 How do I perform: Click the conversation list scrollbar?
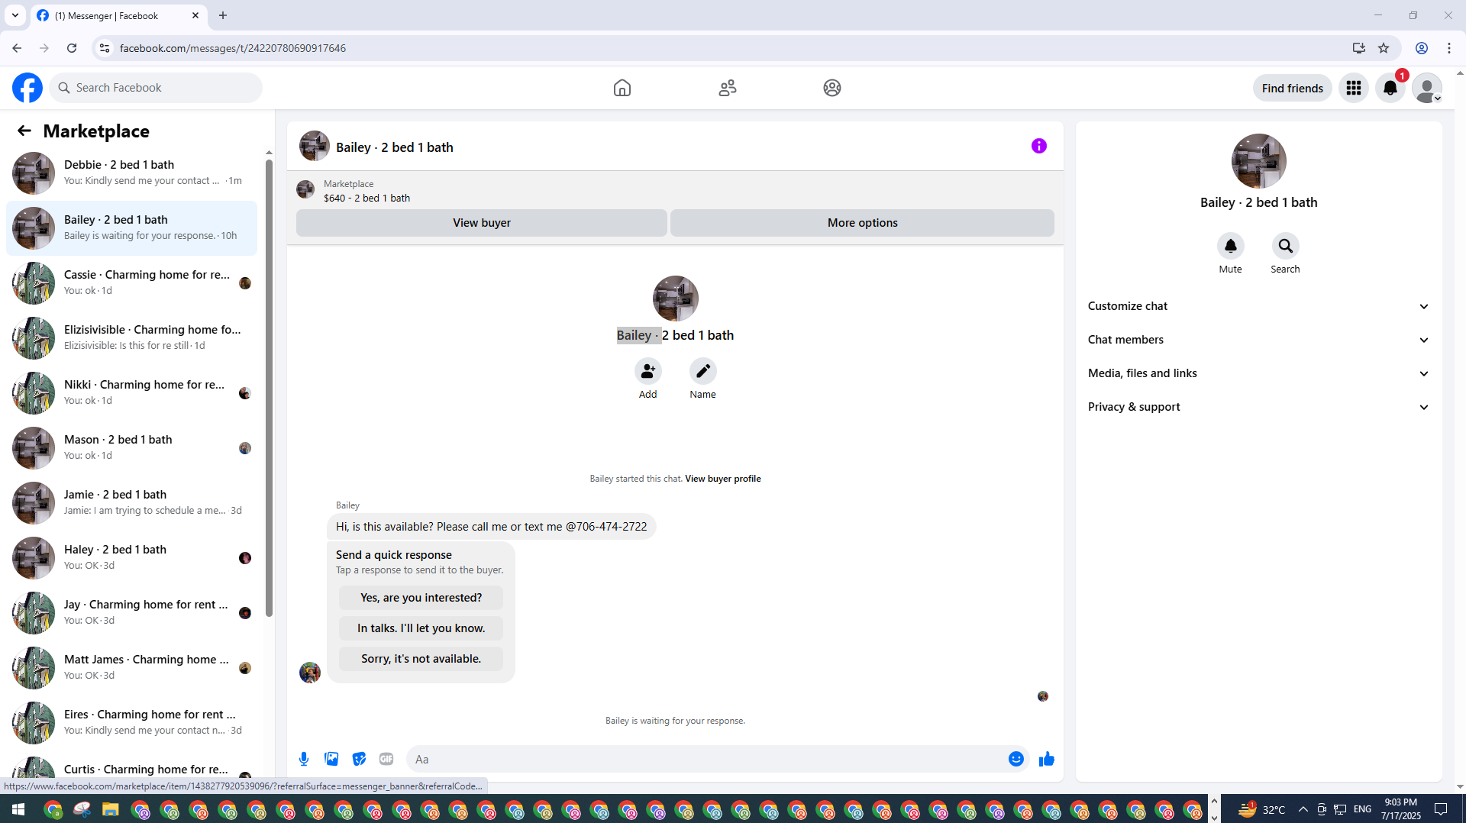click(x=269, y=387)
